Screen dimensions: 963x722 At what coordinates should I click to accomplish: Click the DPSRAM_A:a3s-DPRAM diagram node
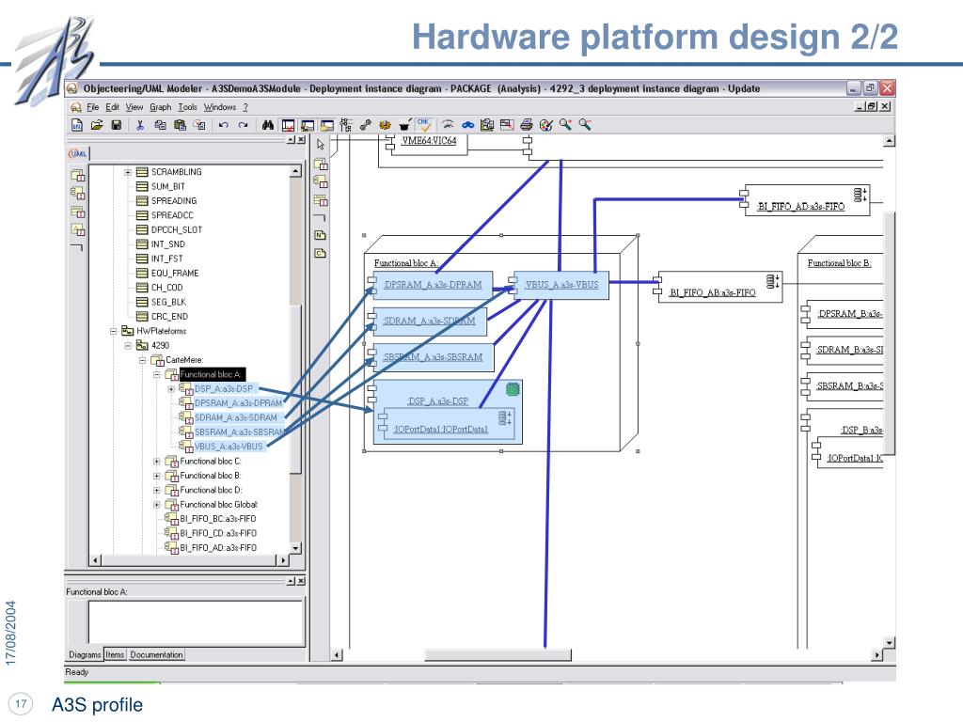(x=433, y=285)
